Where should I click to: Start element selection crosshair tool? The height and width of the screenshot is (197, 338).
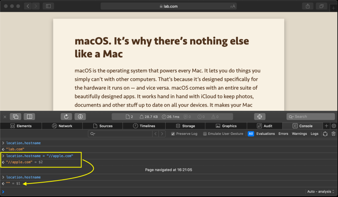[259, 117]
